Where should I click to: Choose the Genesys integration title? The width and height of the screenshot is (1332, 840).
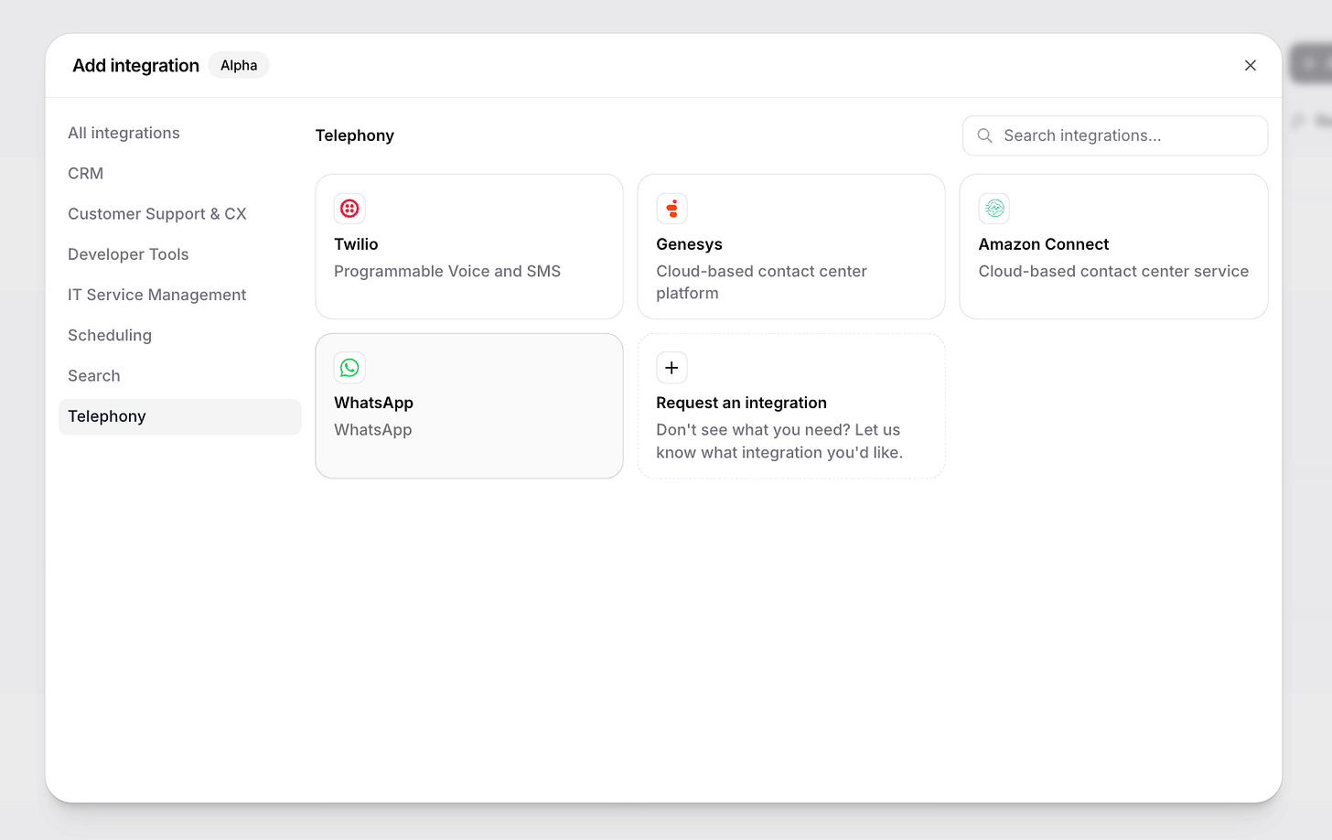click(x=689, y=244)
